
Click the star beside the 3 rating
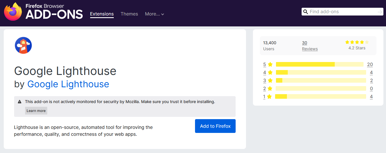pos(270,80)
